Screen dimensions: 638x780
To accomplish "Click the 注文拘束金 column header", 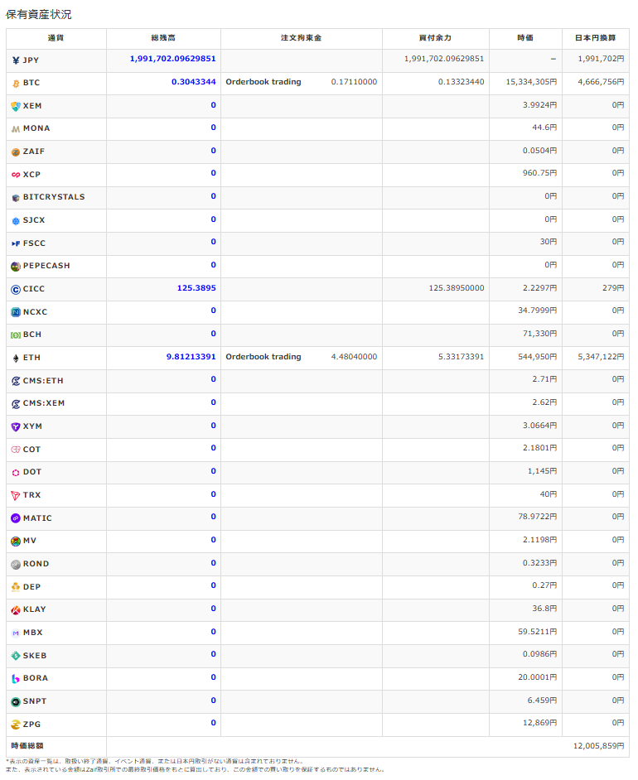I will coord(301,38).
